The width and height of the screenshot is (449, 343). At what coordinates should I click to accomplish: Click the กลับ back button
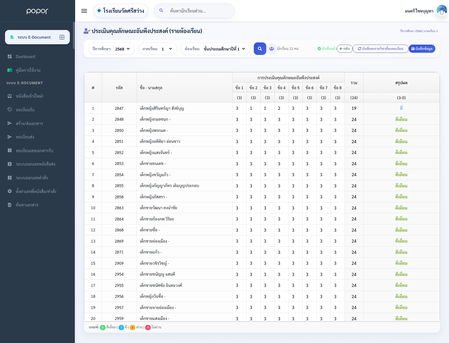[345, 49]
